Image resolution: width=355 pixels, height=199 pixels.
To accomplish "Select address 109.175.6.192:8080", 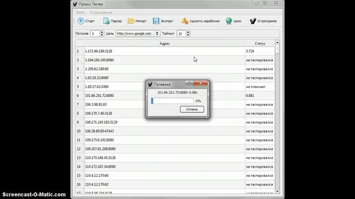I will (99, 140).
